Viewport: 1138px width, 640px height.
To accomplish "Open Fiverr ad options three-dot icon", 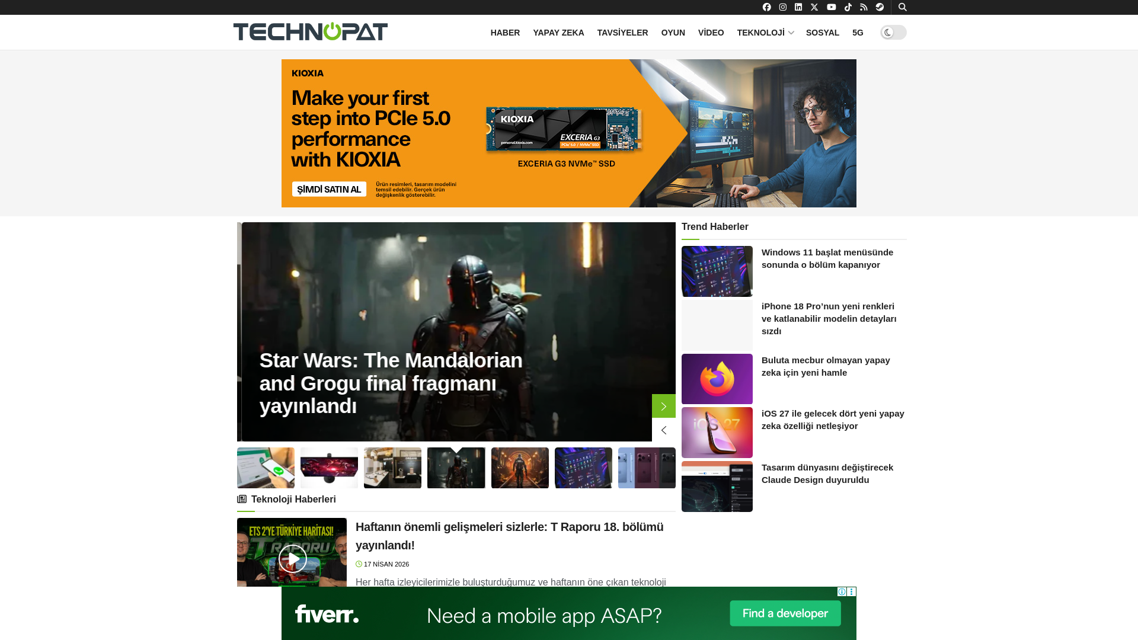I will click(852, 591).
